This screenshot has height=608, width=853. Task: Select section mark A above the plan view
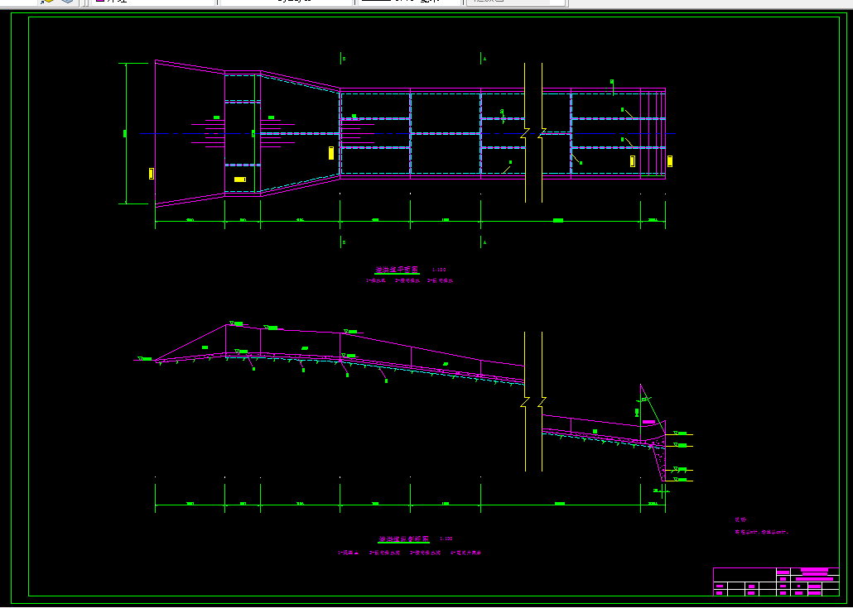(484, 59)
